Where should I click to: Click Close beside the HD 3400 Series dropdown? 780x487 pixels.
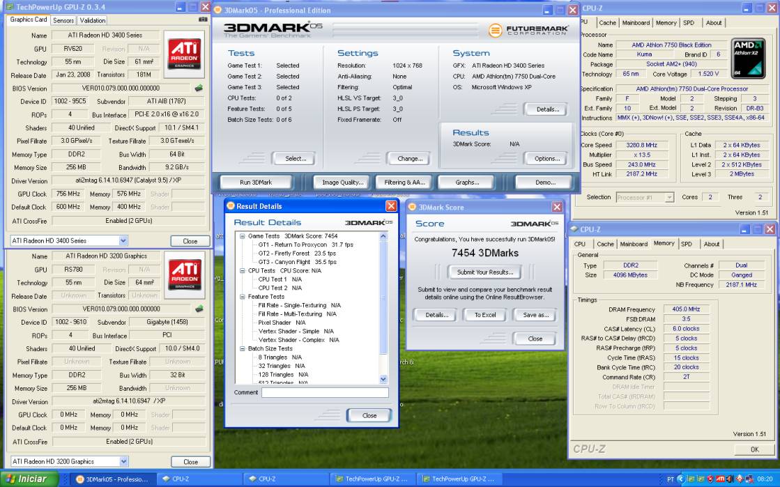click(190, 241)
